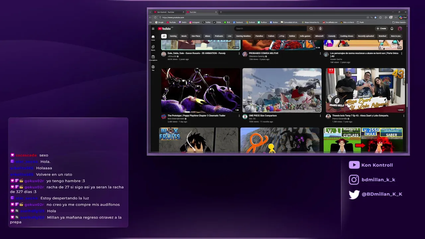425x239 pixels.
Task: Open Subscriptions in YouTube sidebar
Action: (153, 58)
